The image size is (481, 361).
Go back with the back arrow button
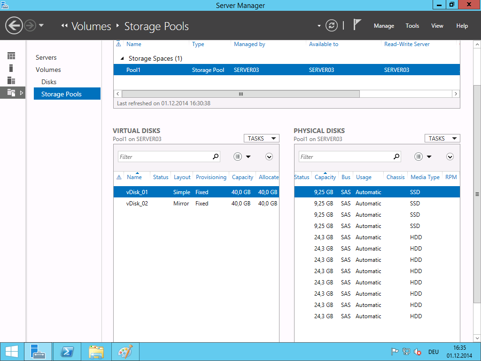click(14, 25)
